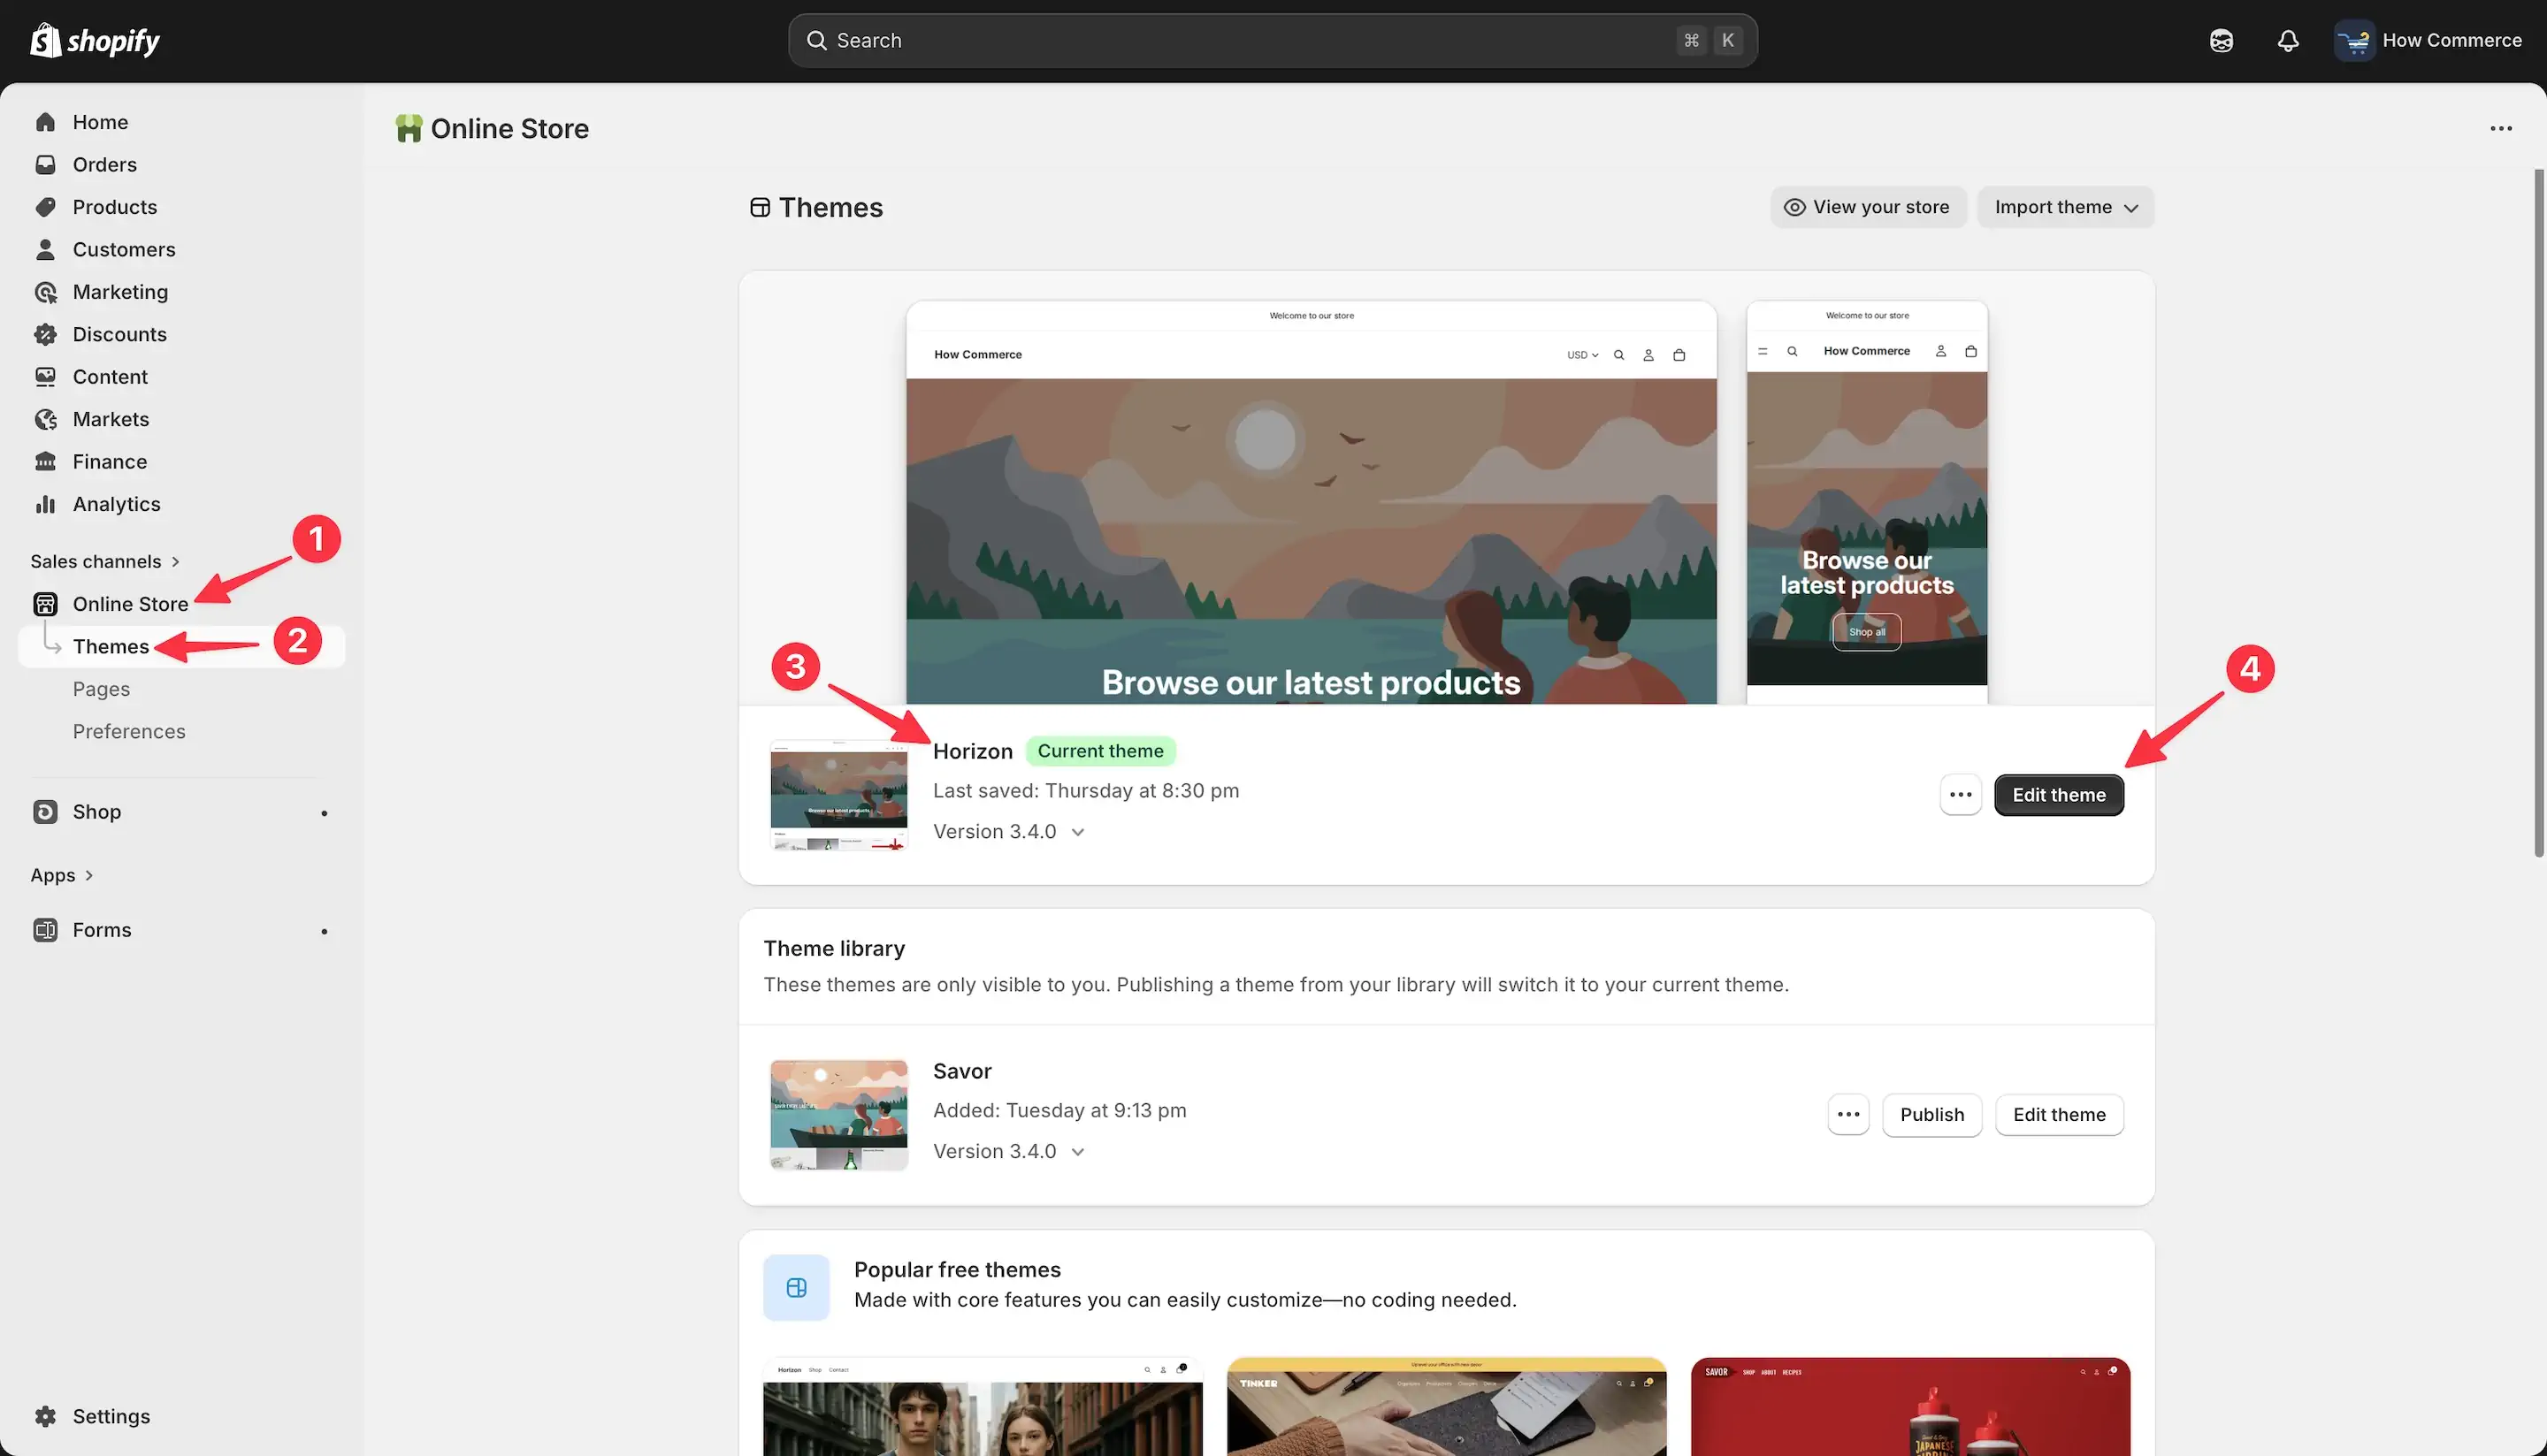Click 'Last saved: Thursday at 8:30 pm' text
The image size is (2547, 1456).
tap(1085, 791)
